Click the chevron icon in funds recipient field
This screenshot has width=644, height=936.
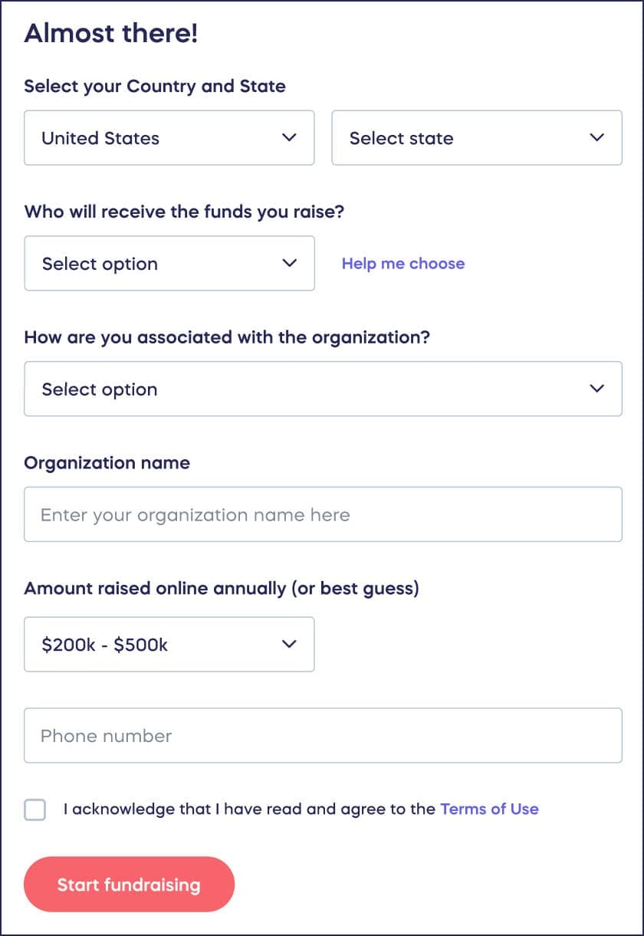(x=289, y=263)
